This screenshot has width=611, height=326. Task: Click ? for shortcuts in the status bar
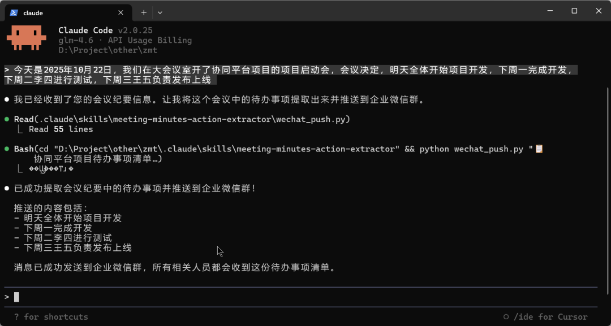50,317
